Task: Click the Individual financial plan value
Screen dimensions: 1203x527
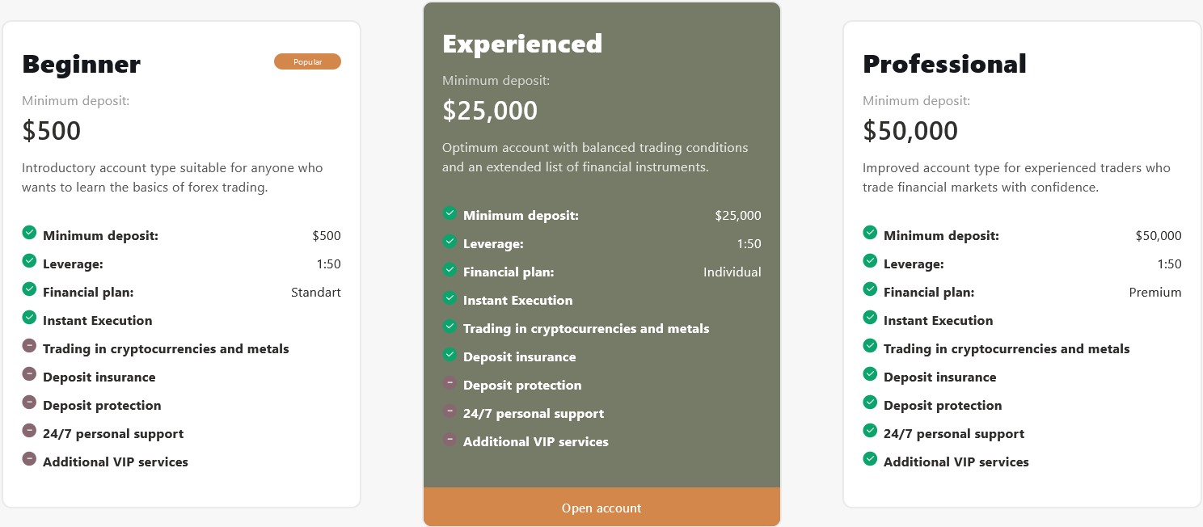Action: point(732,272)
